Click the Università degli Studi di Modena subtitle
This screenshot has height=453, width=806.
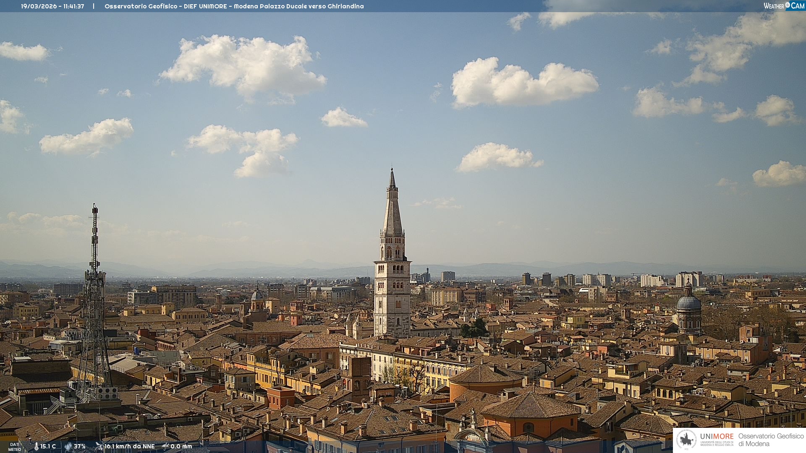point(717,443)
